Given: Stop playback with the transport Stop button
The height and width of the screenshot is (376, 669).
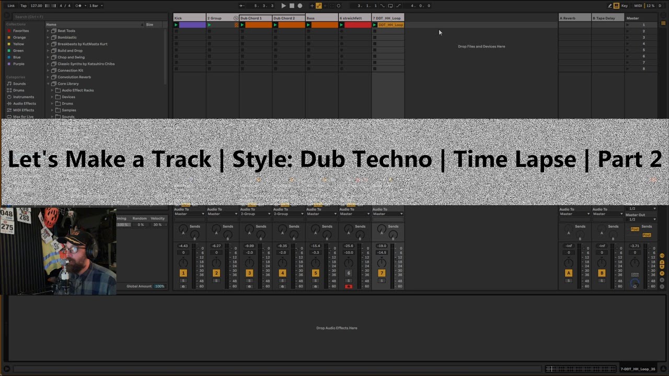Looking at the screenshot, I should (292, 6).
